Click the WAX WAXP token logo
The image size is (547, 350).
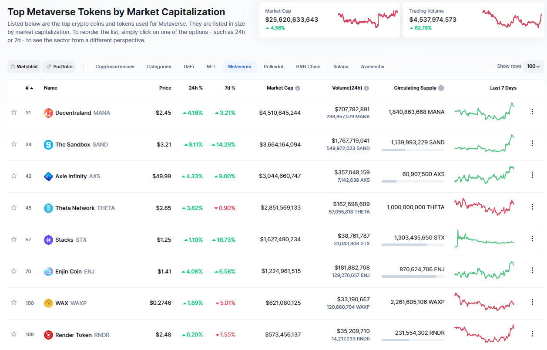pyautogui.click(x=48, y=303)
